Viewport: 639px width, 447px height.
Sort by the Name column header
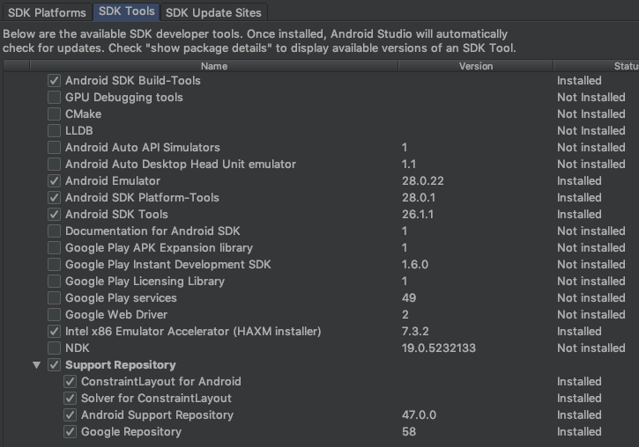[x=213, y=66]
